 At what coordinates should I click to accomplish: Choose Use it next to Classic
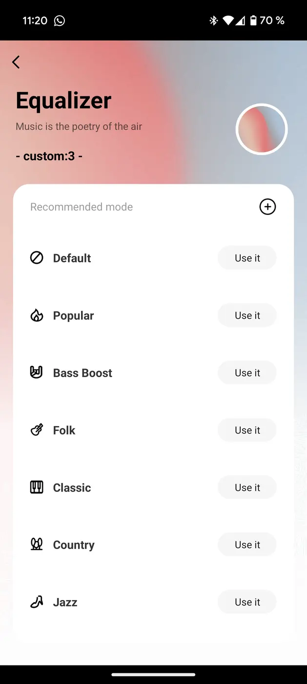[x=247, y=488]
